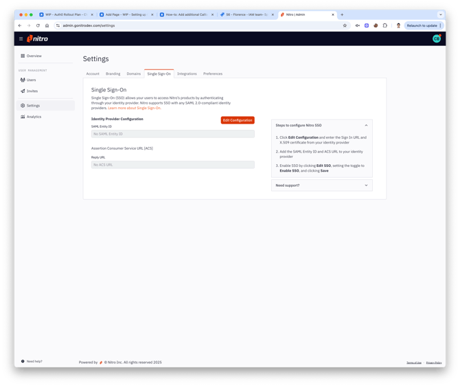Open Learn more about Single Sign-On link
Viewport: 460px width, 386px height.
click(x=135, y=108)
